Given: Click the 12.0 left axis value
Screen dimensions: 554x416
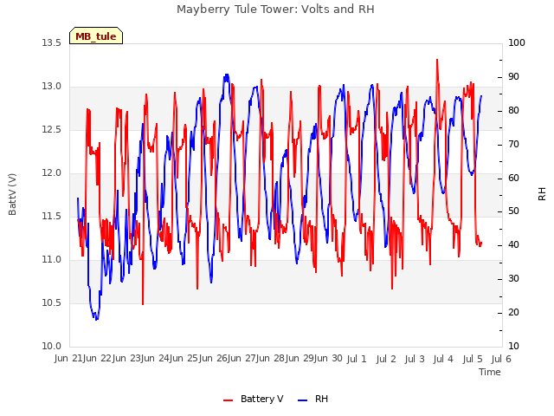Looking at the screenshot, I should [x=51, y=173].
